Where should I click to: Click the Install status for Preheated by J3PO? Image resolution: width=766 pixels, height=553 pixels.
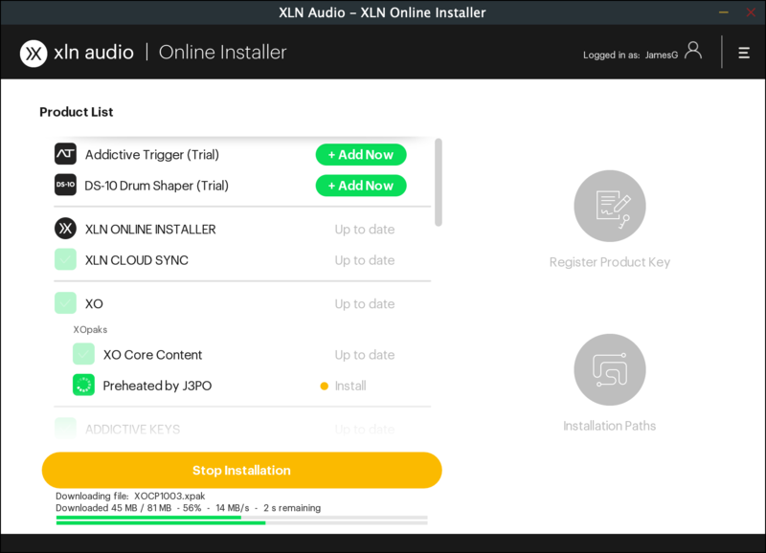tap(350, 387)
